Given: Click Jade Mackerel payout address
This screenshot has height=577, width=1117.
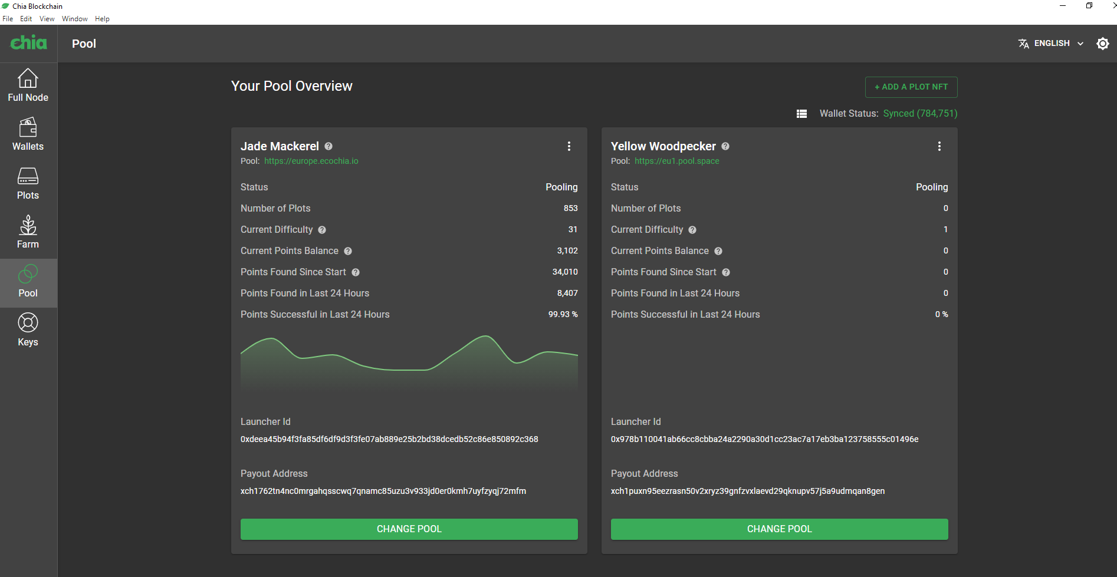Looking at the screenshot, I should point(383,491).
